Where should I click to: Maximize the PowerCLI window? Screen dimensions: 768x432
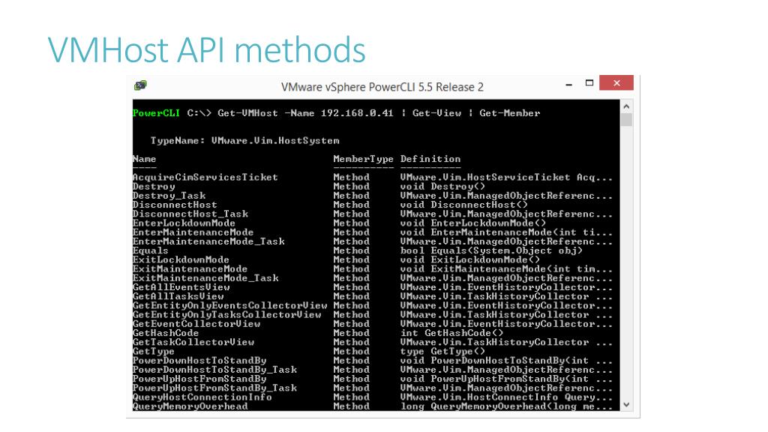(x=589, y=83)
